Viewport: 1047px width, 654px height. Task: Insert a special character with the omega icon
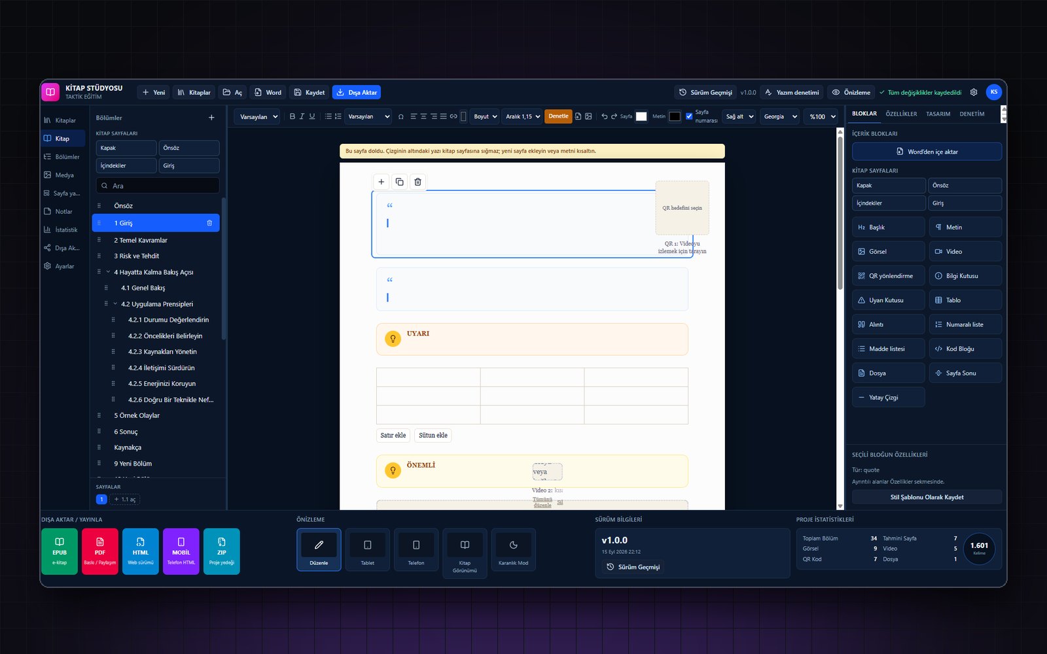(x=401, y=116)
